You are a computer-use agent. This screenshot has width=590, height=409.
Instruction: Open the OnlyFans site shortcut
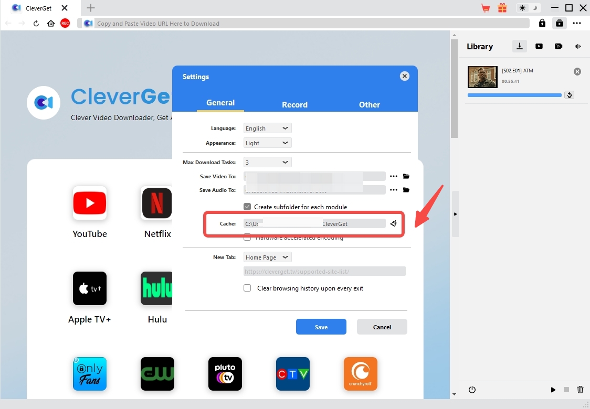pyautogui.click(x=90, y=374)
